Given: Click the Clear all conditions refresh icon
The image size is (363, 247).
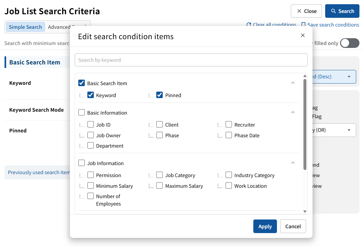Looking at the screenshot, I should tap(248, 25).
